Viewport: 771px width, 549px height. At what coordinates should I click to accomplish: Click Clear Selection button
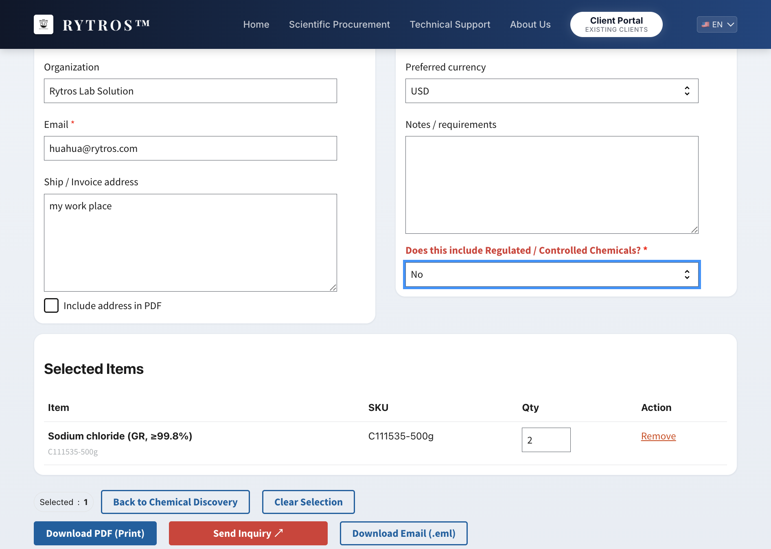coord(309,502)
